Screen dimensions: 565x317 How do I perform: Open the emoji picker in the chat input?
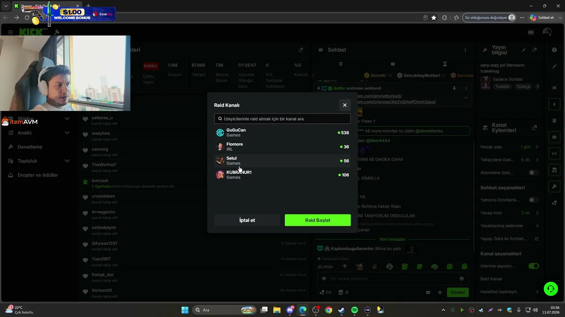462,279
